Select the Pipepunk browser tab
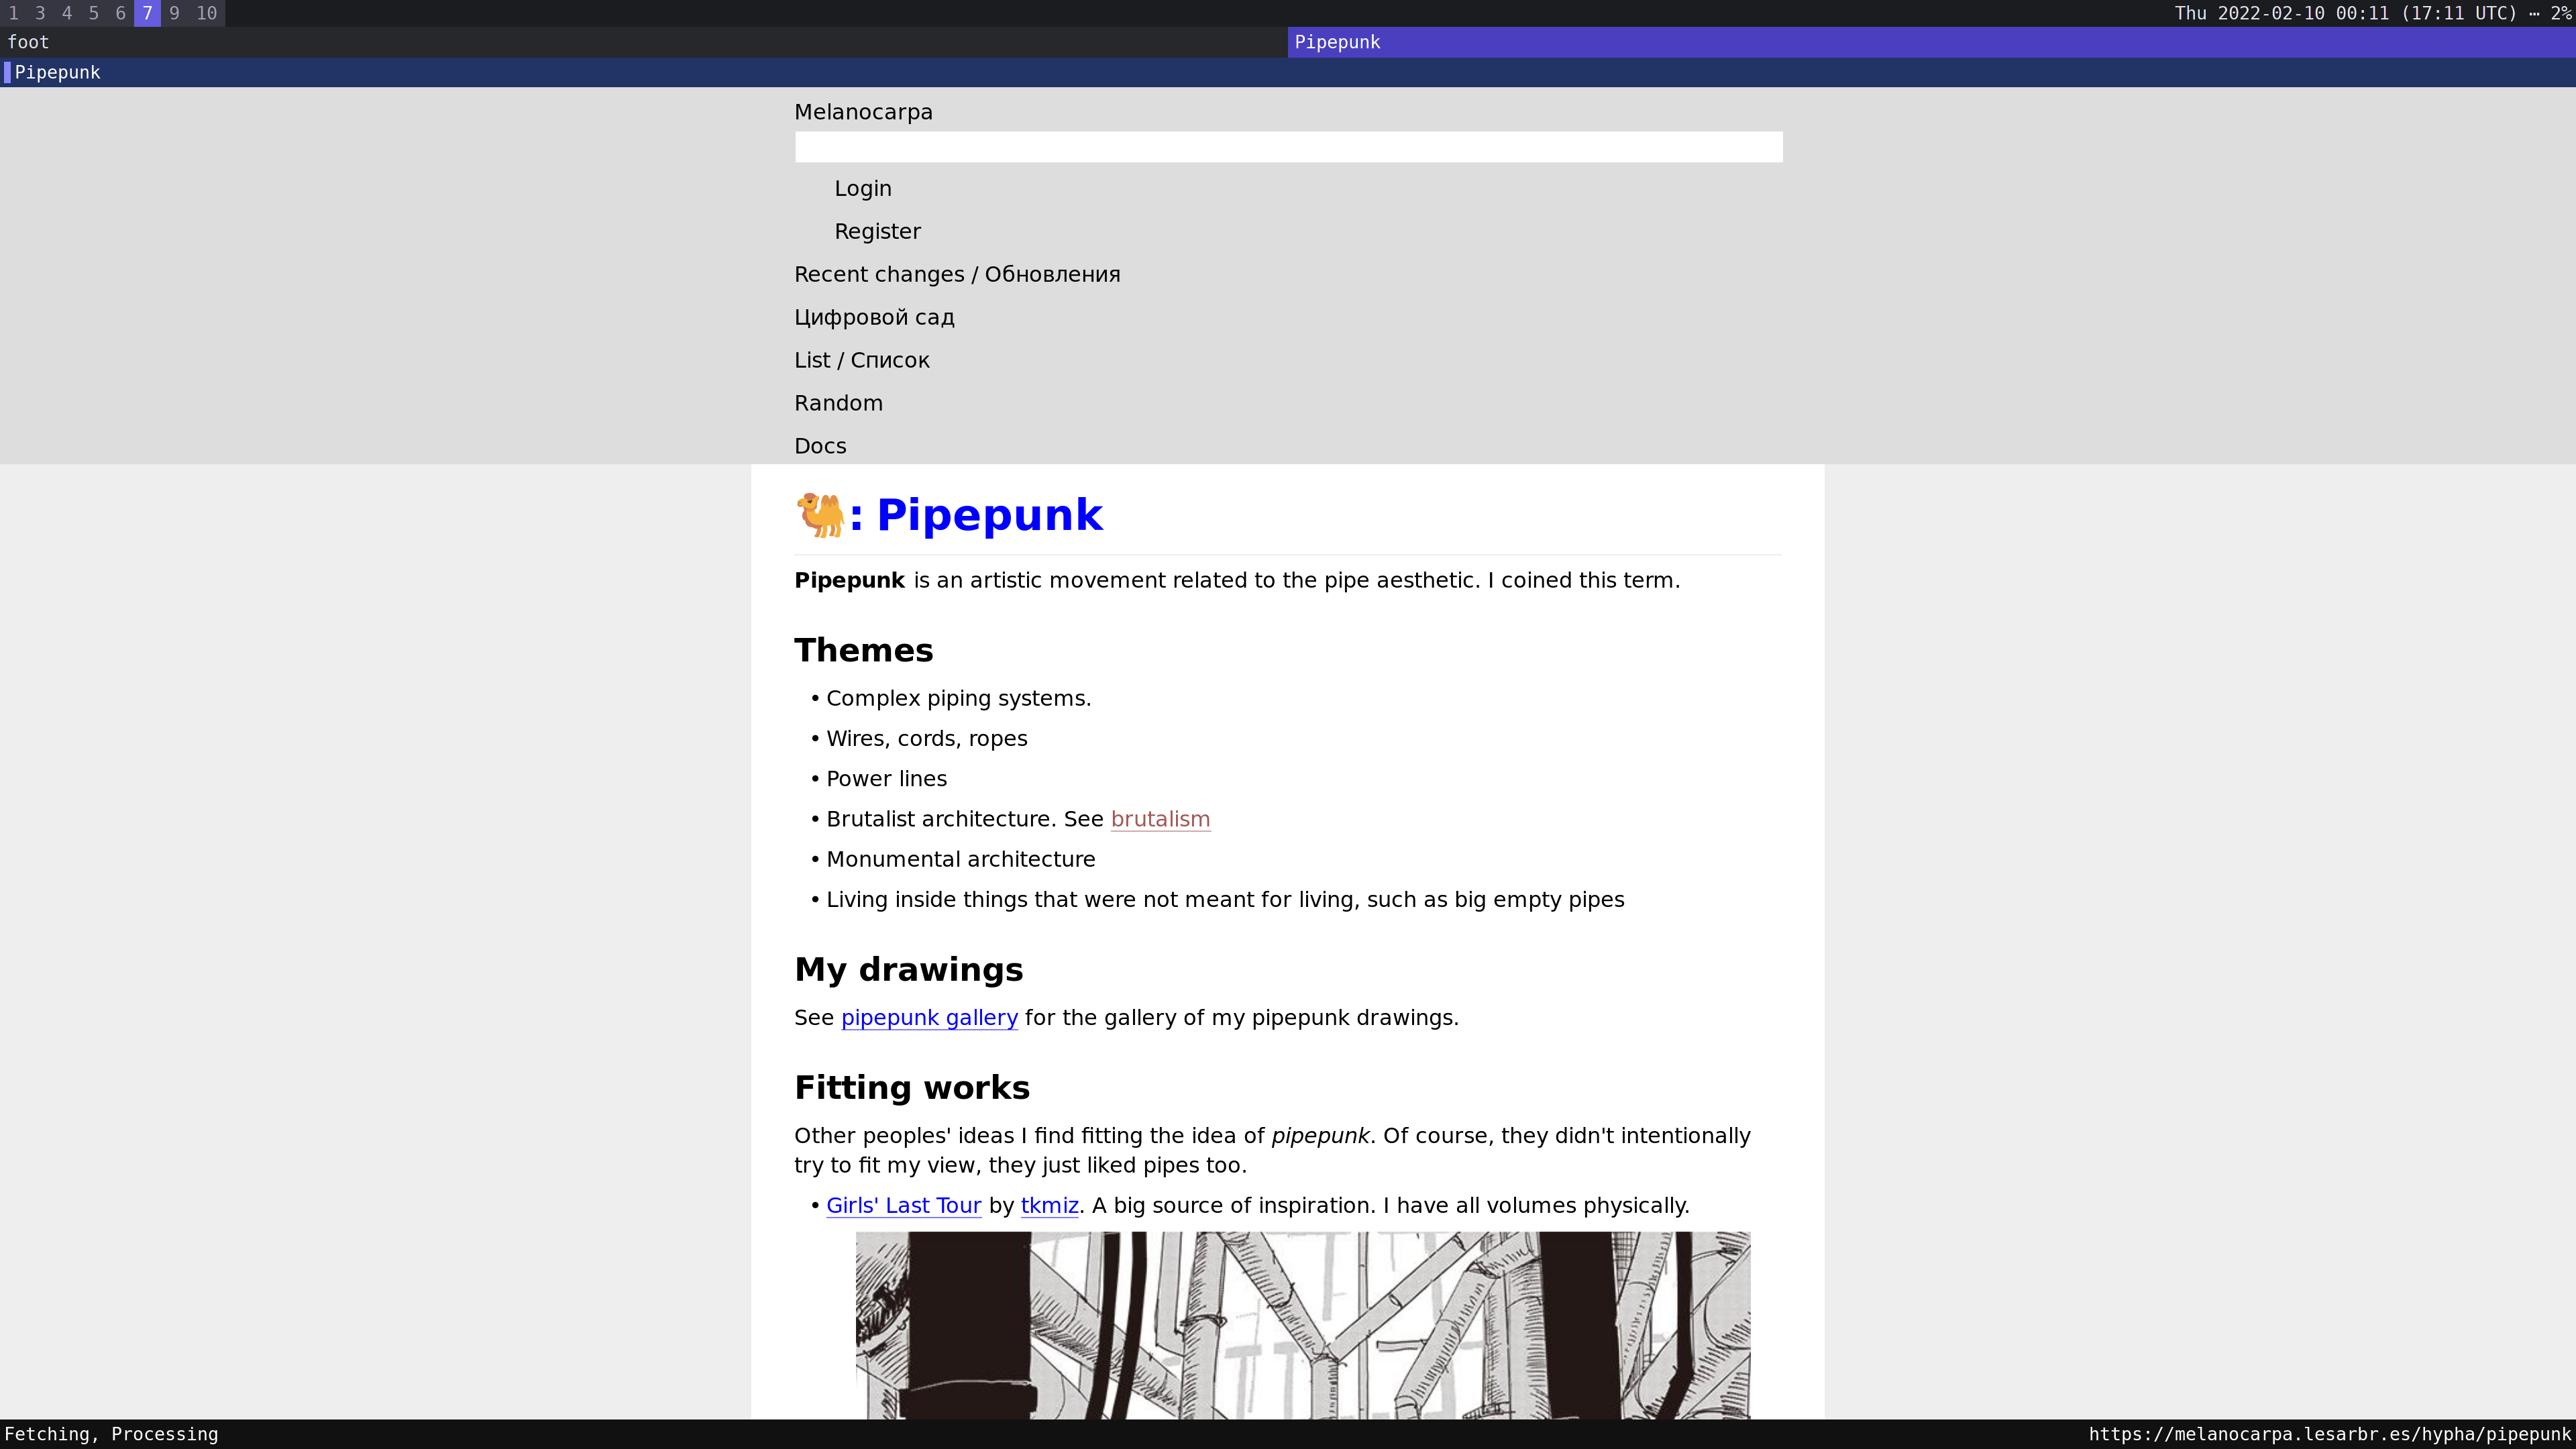The height and width of the screenshot is (1449, 2576). 1288,72
